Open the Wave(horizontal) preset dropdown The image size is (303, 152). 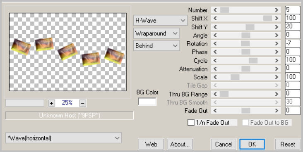(64, 138)
